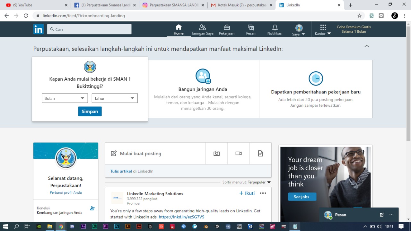Open the Jaringan Saya network icon
The image size is (411, 231).
point(202,28)
